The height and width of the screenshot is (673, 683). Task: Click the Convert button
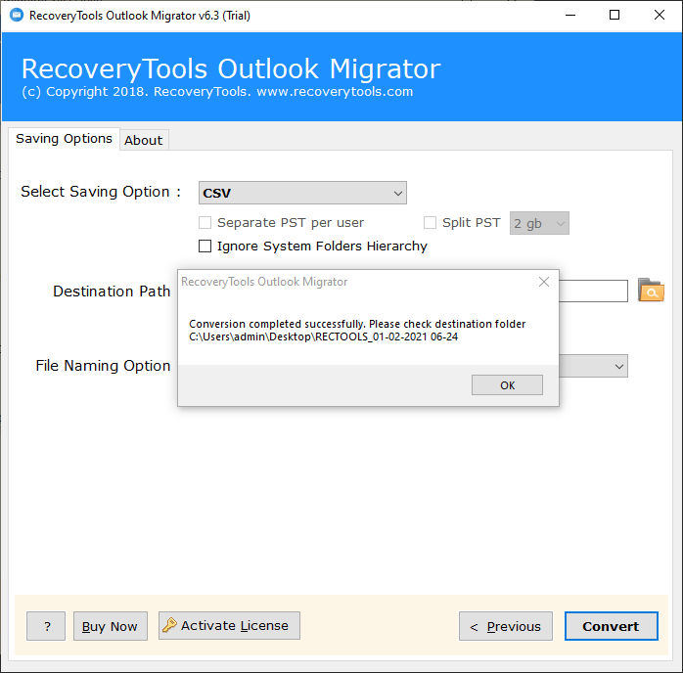click(x=612, y=626)
